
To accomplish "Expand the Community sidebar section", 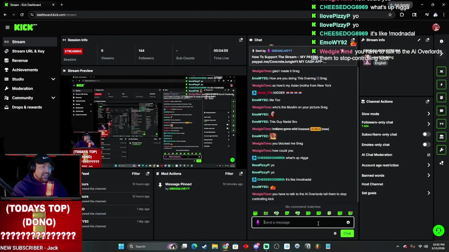I will pyautogui.click(x=53, y=98).
